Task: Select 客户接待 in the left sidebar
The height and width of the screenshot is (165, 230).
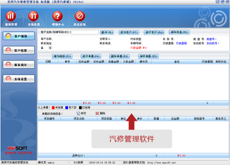Action: 19,36
